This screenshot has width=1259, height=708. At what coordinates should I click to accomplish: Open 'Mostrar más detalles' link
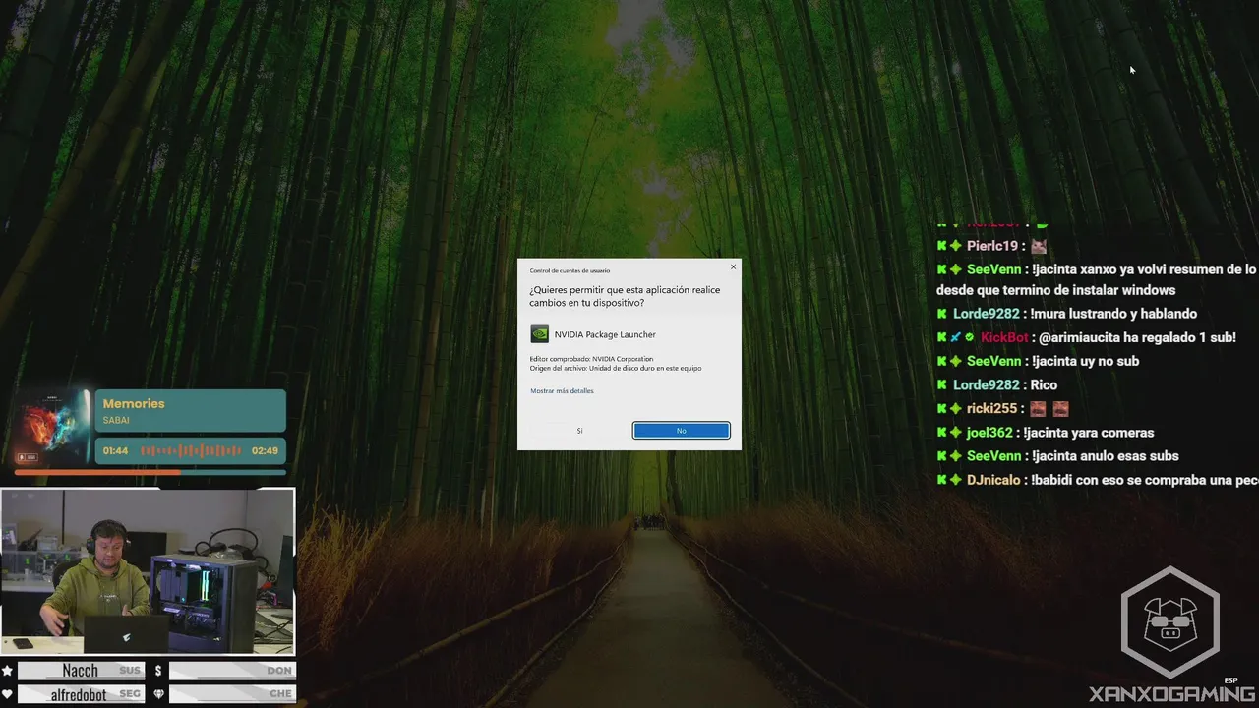click(x=562, y=391)
